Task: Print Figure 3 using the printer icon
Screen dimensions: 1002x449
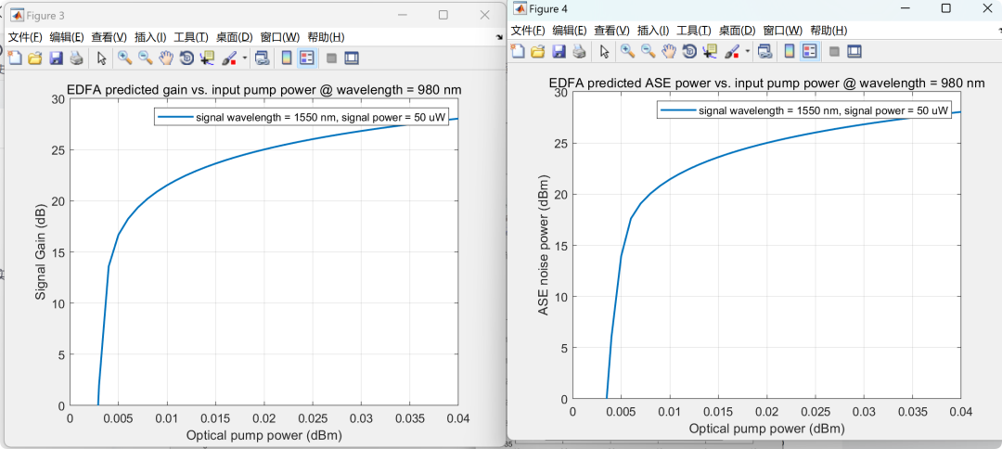Action: point(76,58)
